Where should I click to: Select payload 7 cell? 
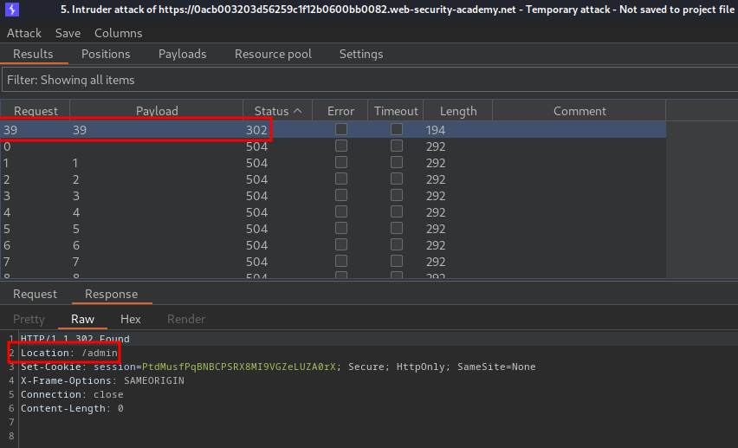pyautogui.click(x=75, y=262)
